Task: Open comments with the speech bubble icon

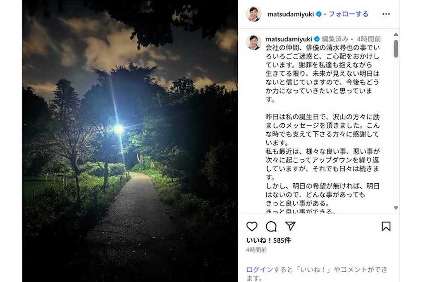Action: click(x=271, y=227)
